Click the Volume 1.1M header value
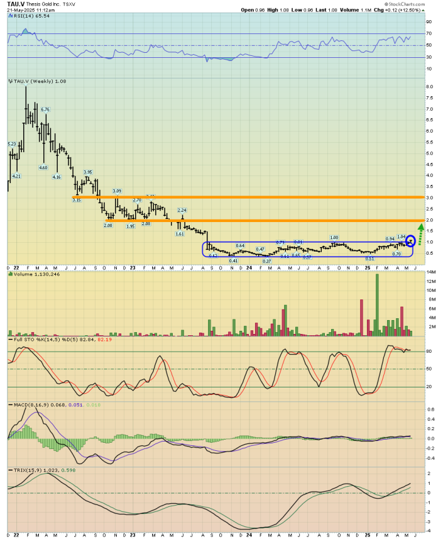The height and width of the screenshot is (539, 443). [356, 10]
